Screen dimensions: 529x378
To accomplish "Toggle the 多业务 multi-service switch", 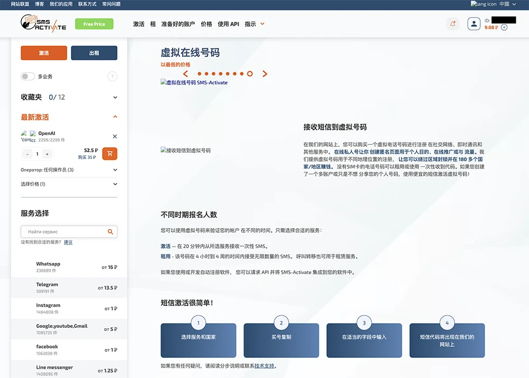I will [28, 77].
